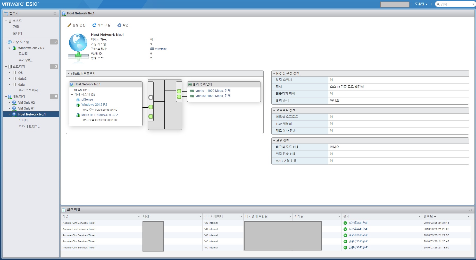The height and width of the screenshot is (260, 476).
Task: Click the pfSense VM icon in topology
Action: pos(78,100)
